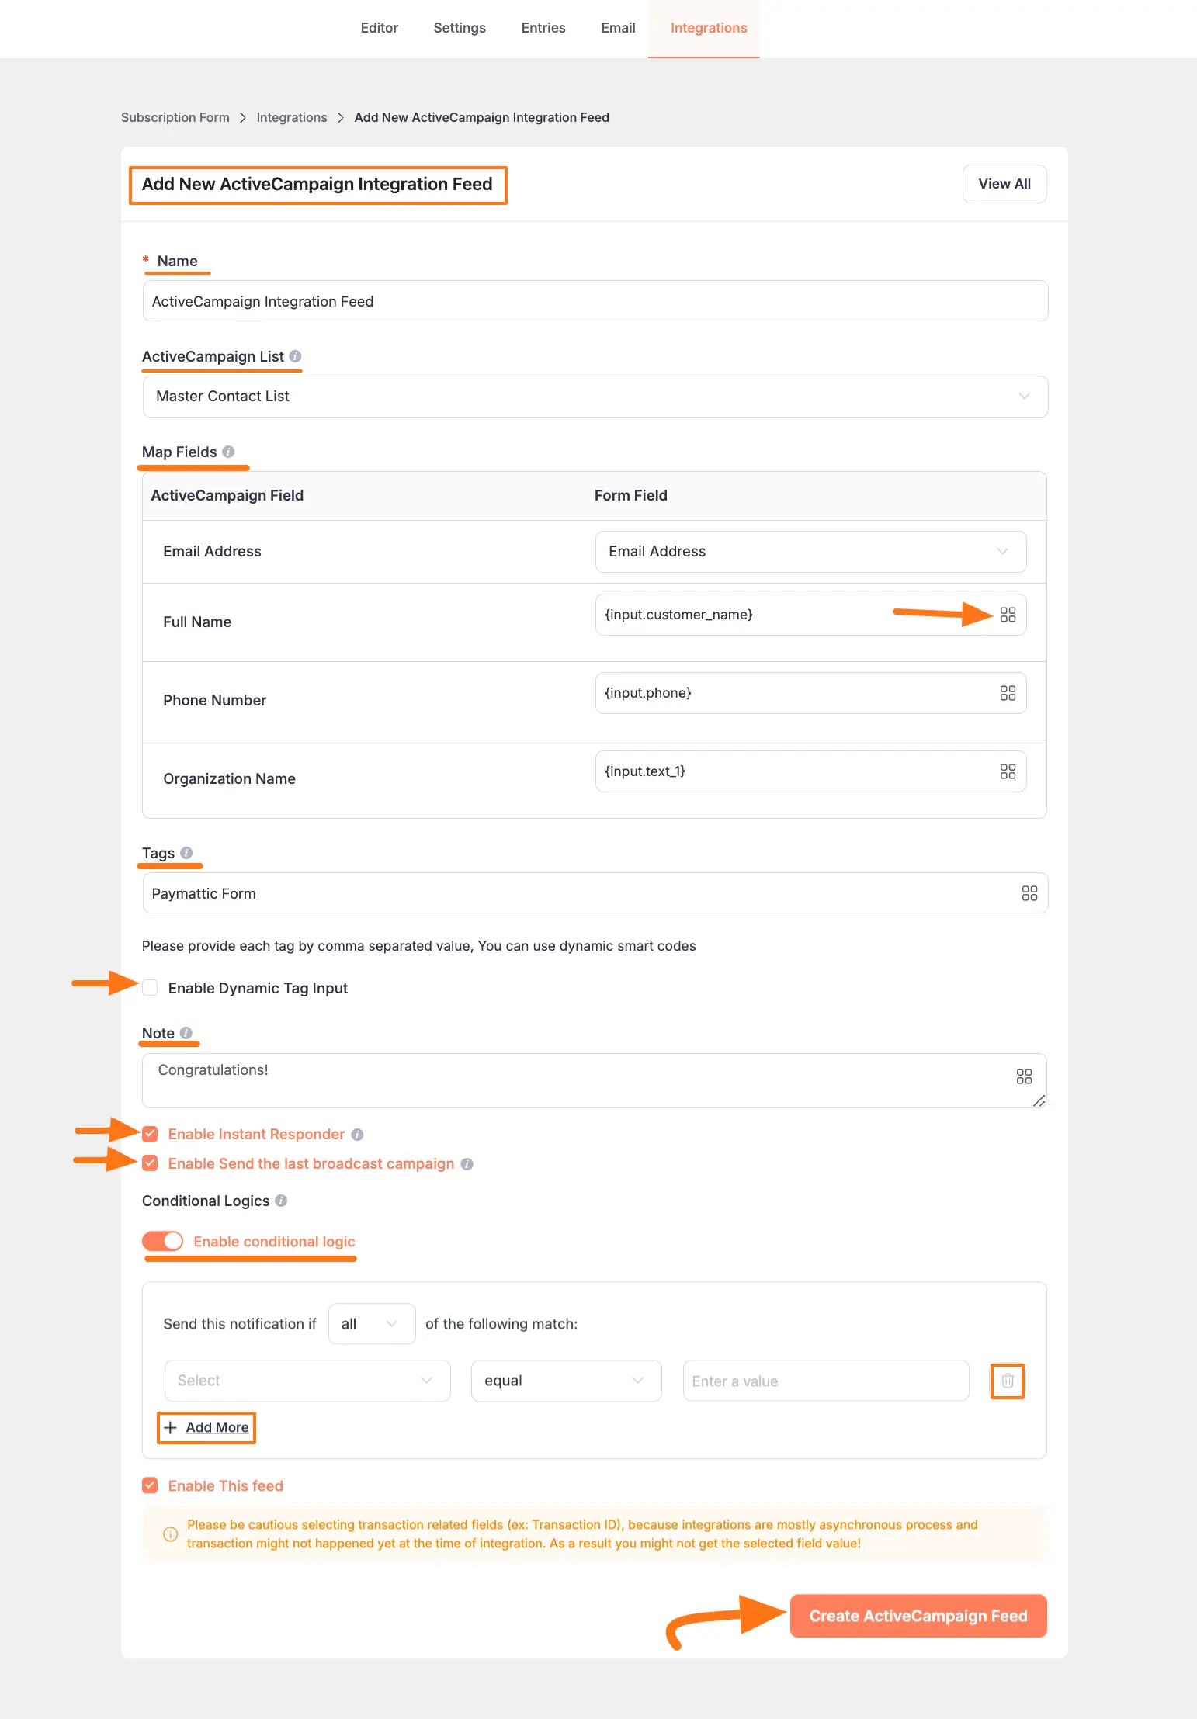Open shortcode picker in Note textarea
Viewport: 1197px width, 1719px height.
pyautogui.click(x=1024, y=1076)
